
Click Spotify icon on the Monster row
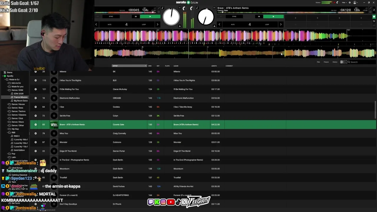(36, 142)
